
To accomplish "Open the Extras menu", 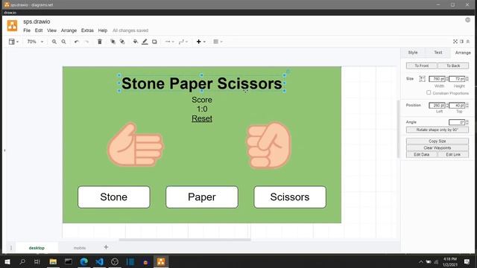I will pyautogui.click(x=87, y=31).
